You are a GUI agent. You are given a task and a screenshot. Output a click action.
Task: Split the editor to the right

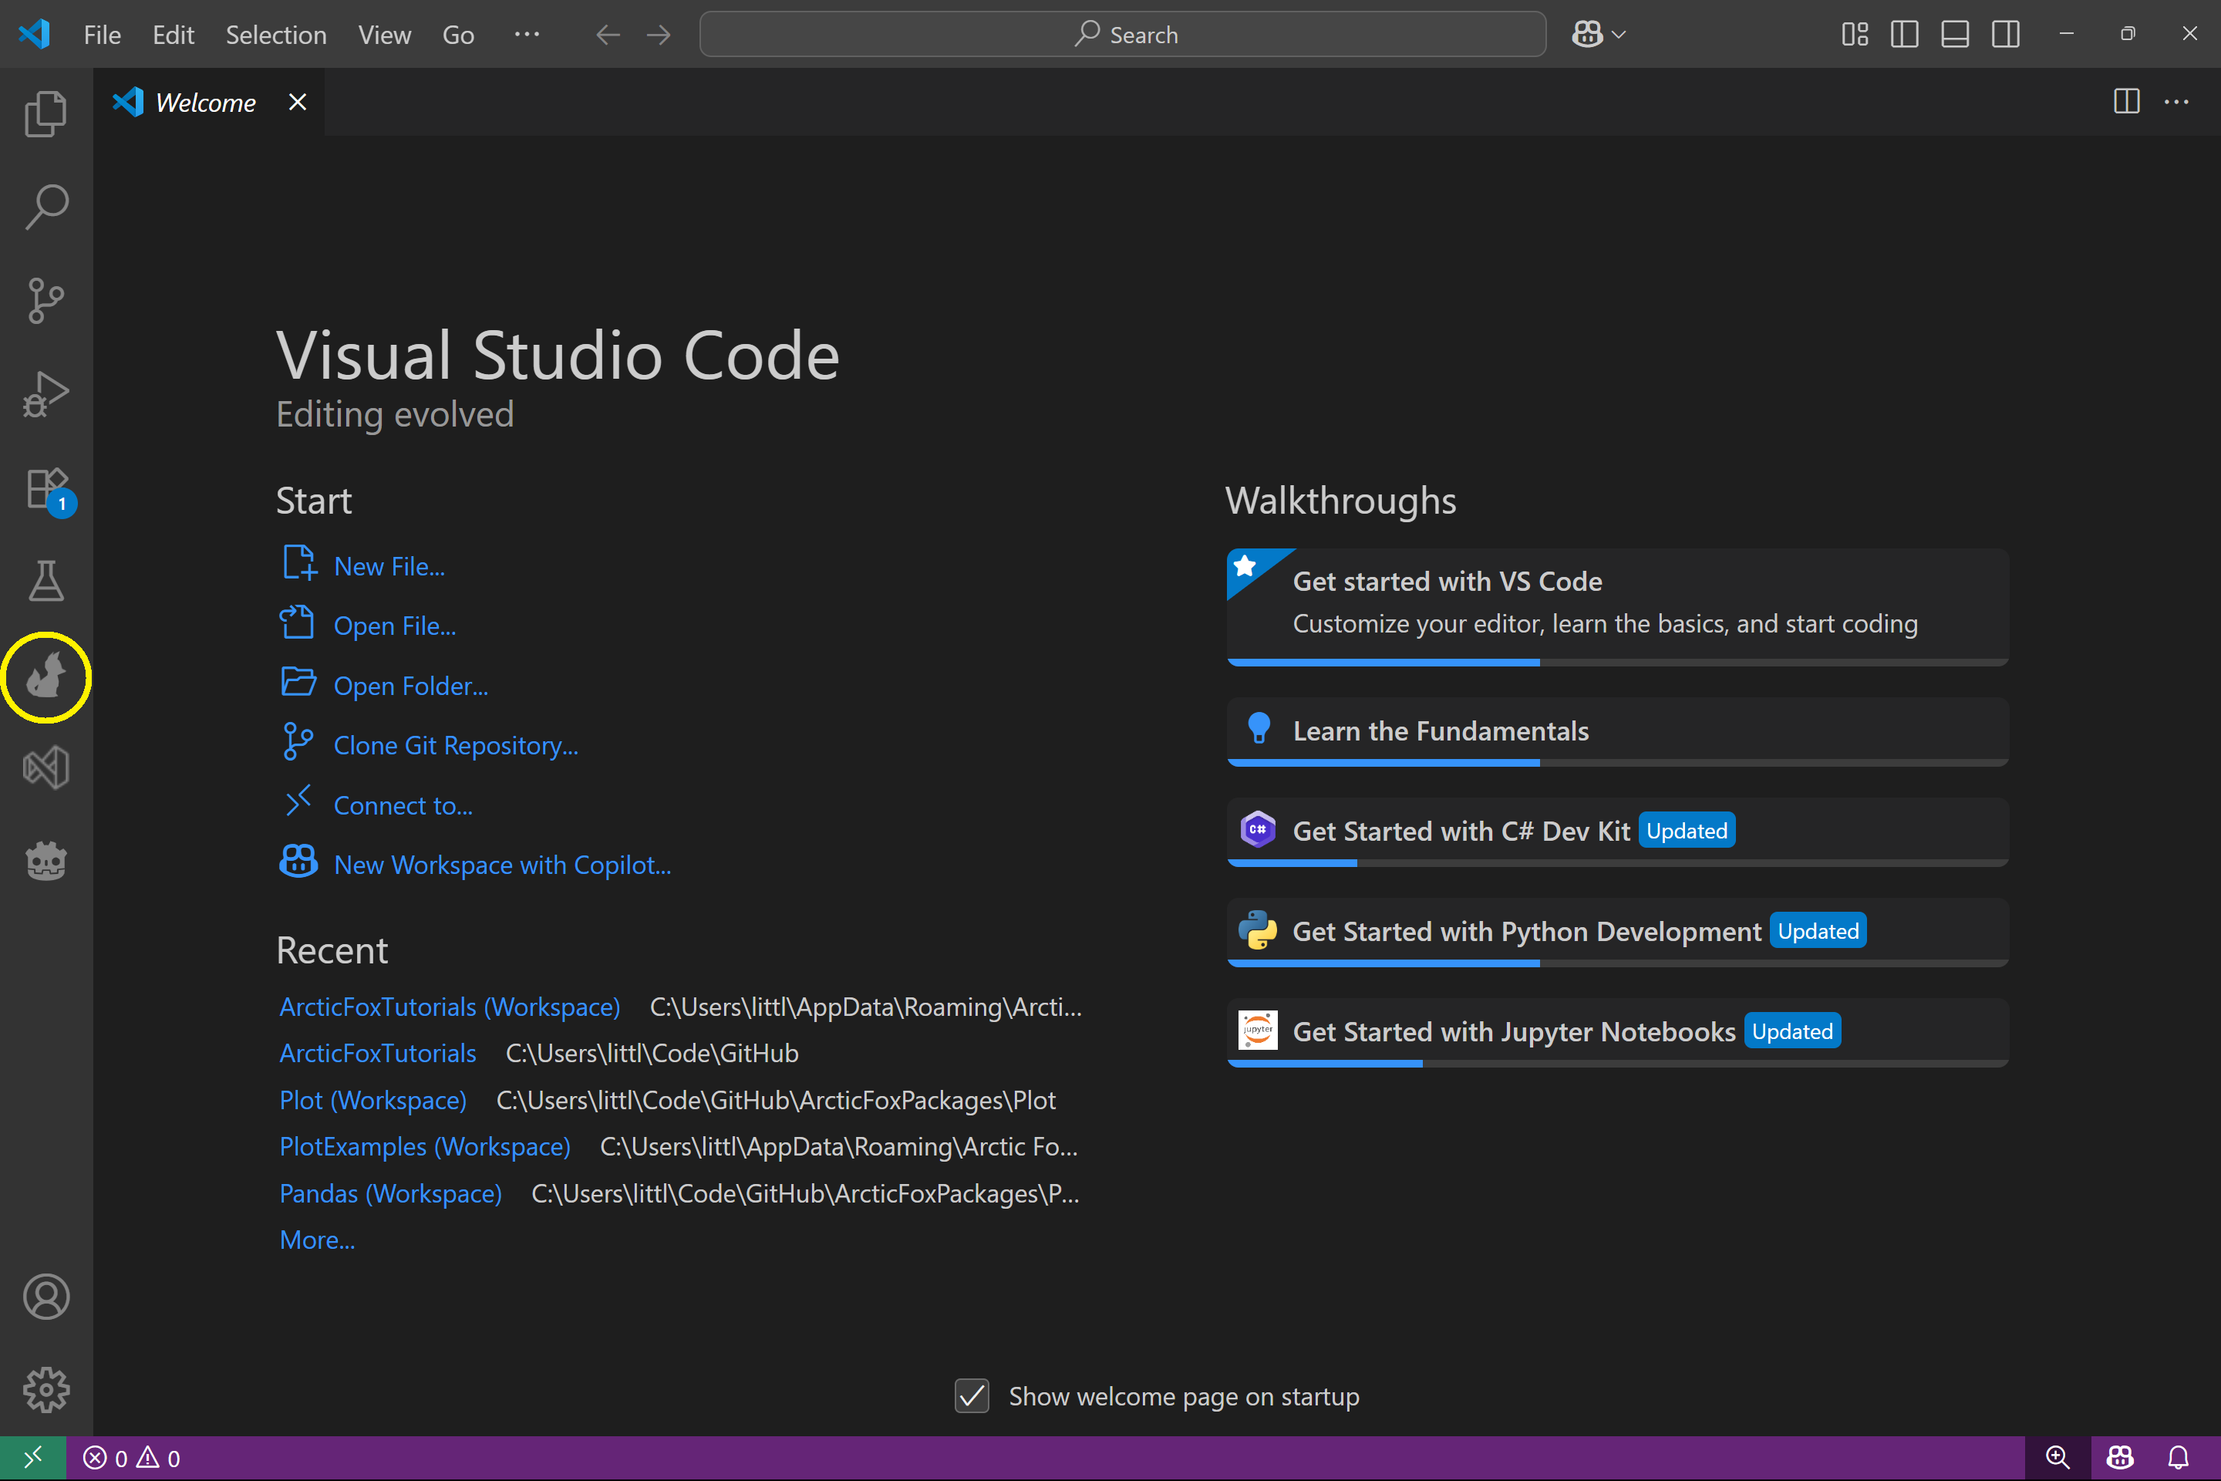(x=2127, y=102)
